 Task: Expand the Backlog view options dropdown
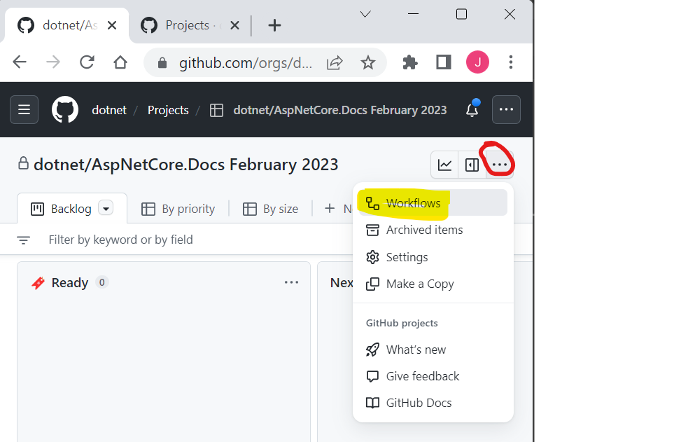(x=106, y=208)
